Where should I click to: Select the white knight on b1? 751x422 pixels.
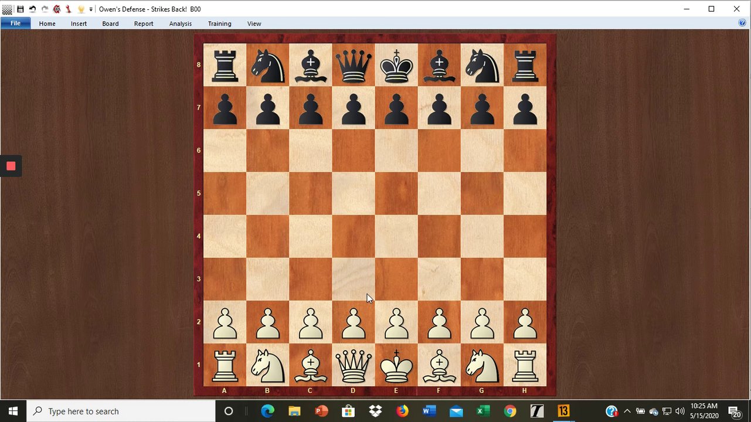coord(268,365)
